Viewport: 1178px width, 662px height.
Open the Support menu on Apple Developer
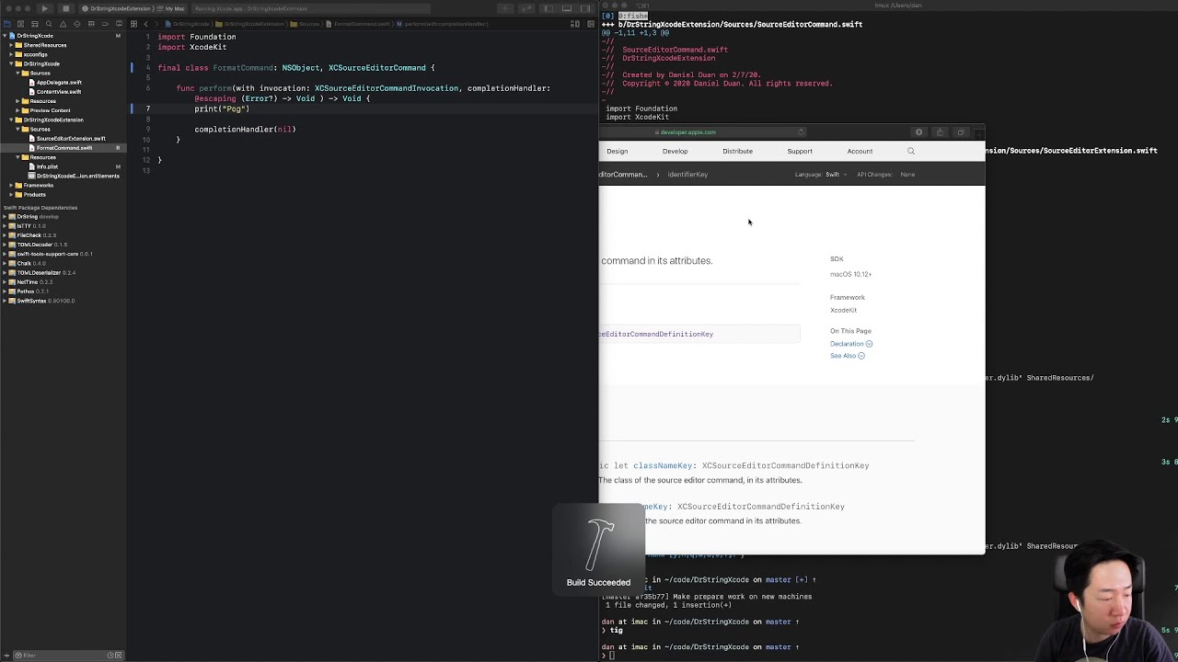[x=800, y=151]
